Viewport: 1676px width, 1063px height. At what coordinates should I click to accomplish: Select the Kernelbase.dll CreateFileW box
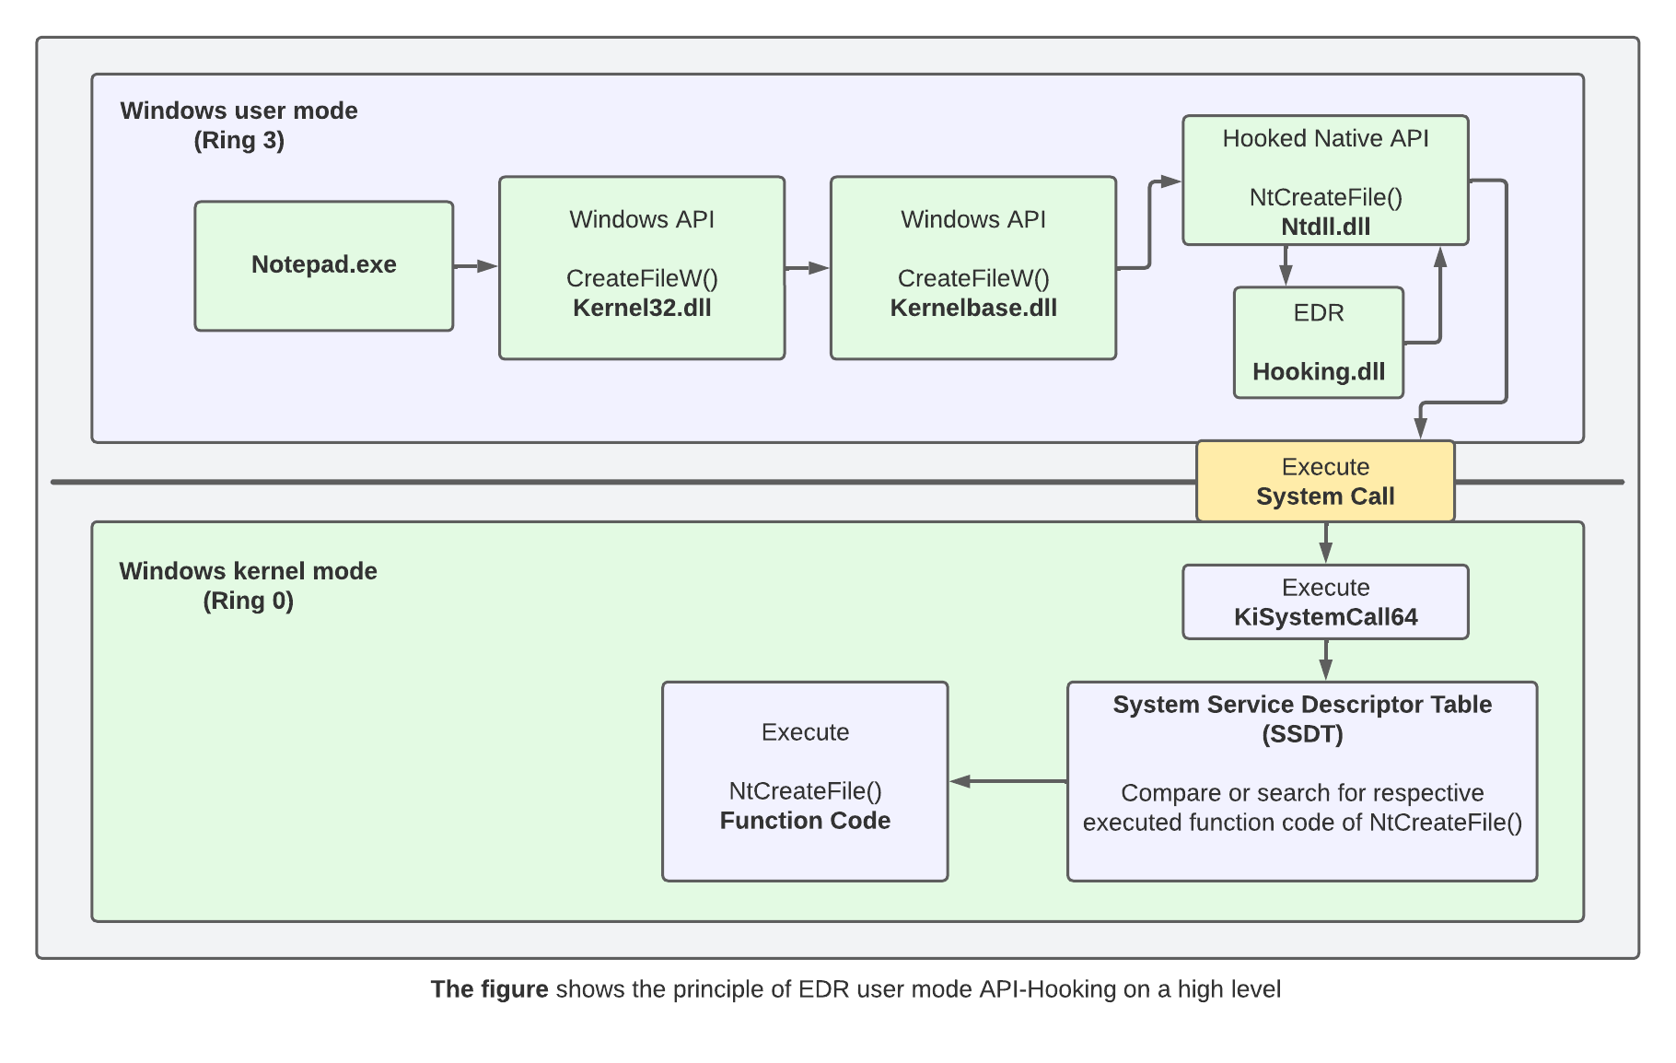point(972,267)
